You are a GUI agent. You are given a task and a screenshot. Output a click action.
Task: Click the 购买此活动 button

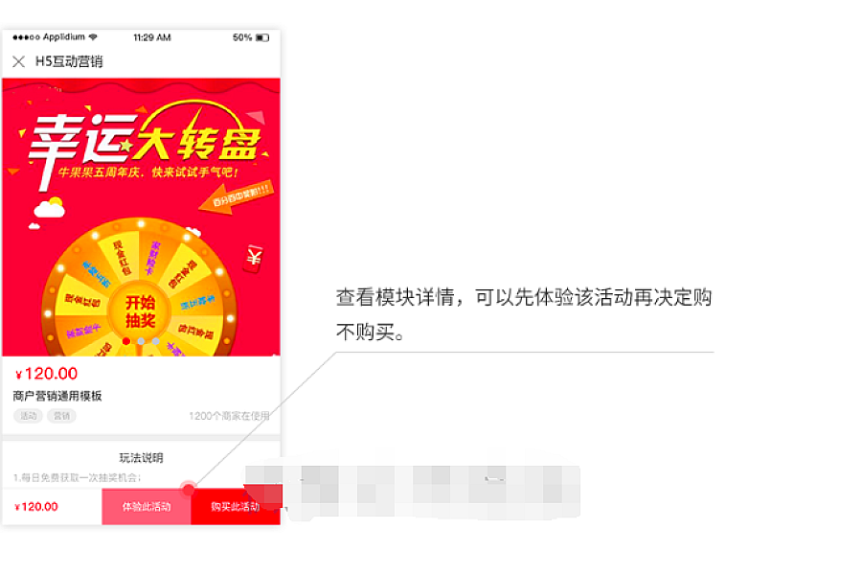click(236, 506)
